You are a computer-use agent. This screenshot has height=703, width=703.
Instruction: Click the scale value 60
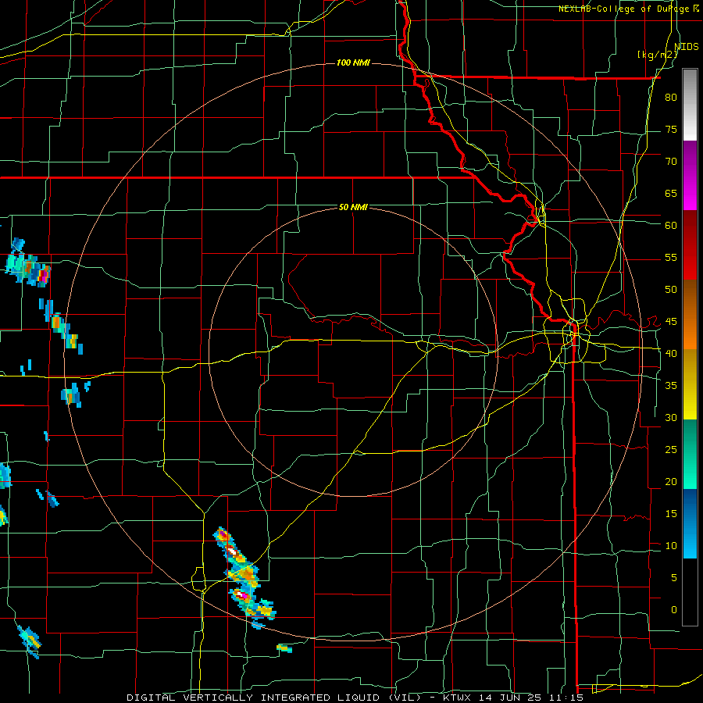click(x=671, y=226)
